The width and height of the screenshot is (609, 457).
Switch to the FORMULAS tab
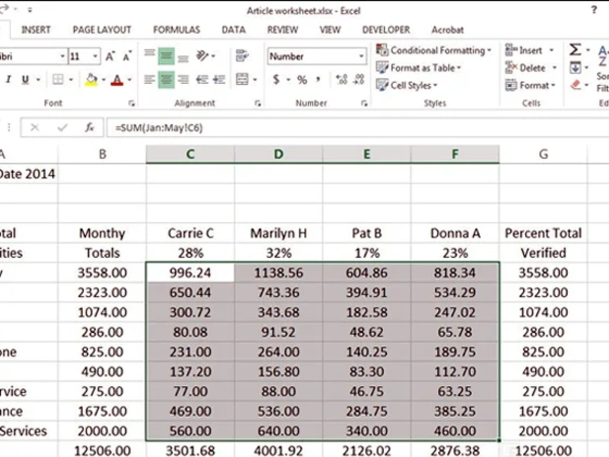coord(177,30)
